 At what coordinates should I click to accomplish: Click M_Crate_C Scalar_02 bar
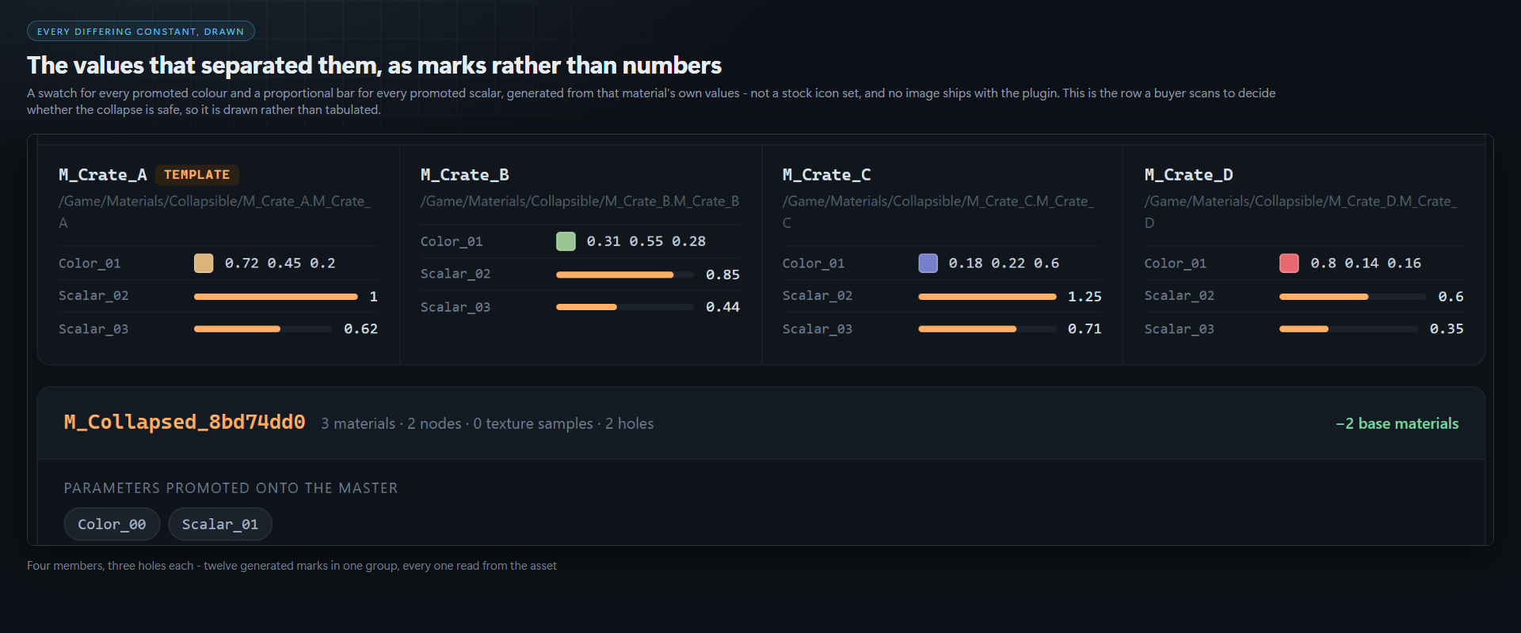[x=987, y=297]
